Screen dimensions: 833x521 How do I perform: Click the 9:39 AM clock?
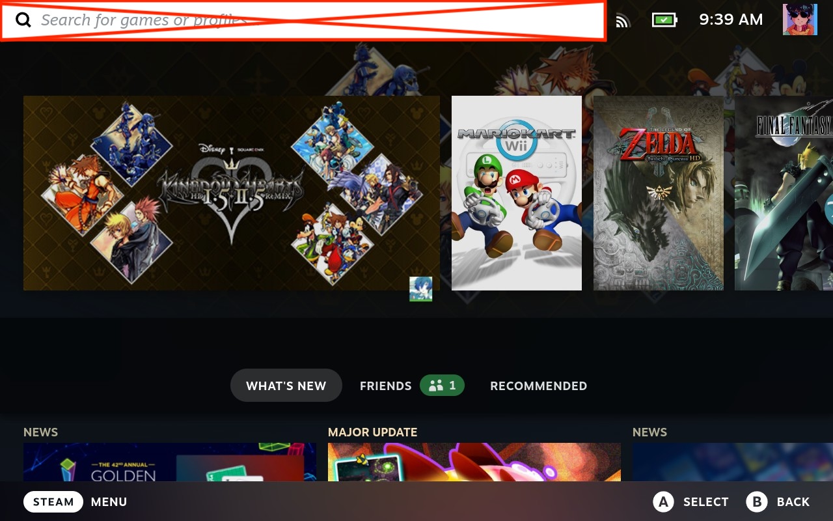point(731,20)
